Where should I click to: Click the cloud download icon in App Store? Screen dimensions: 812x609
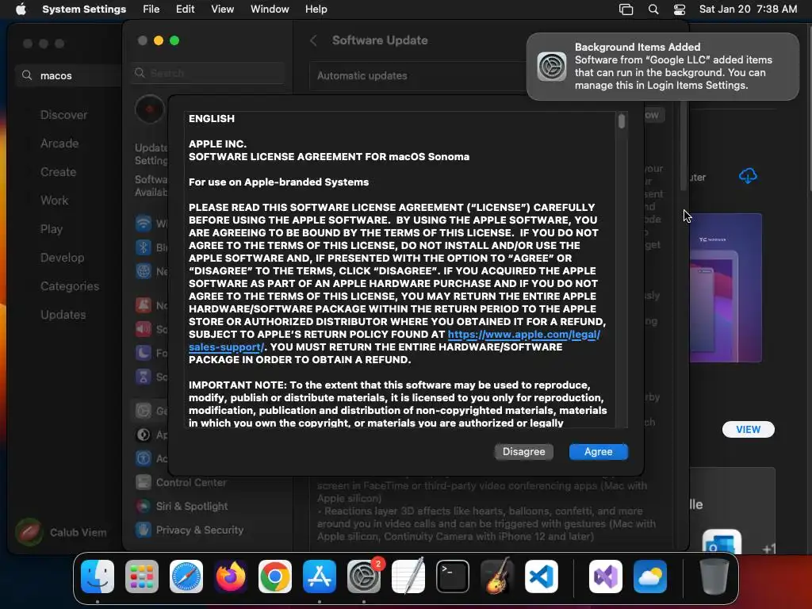pyautogui.click(x=748, y=175)
